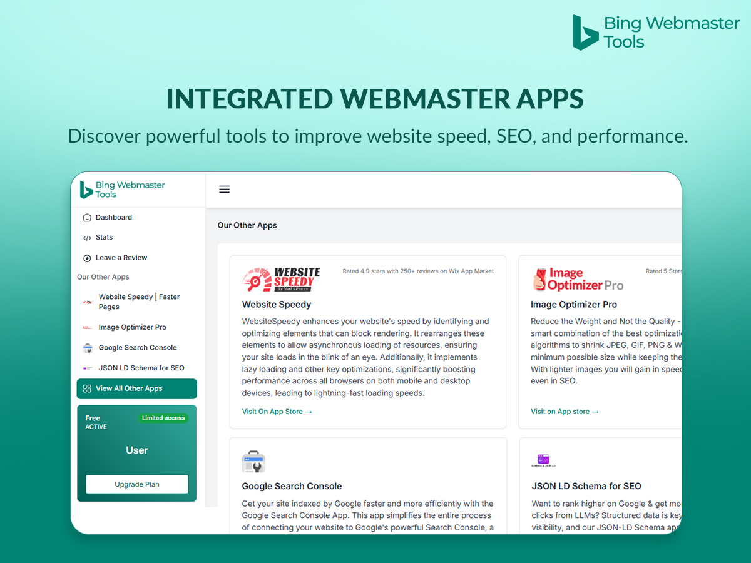Click View All Other Apps button
Image resolution: width=751 pixels, height=563 pixels.
136,388
